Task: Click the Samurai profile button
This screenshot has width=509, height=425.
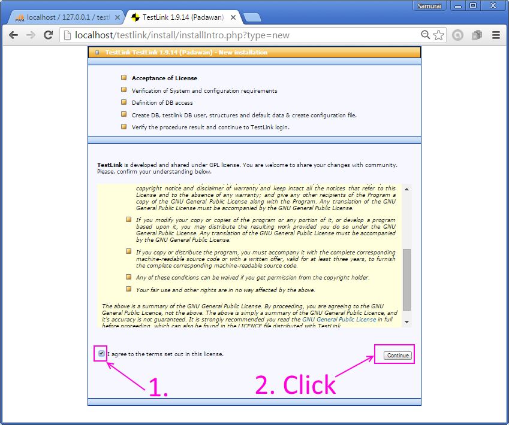Action: coord(429,6)
